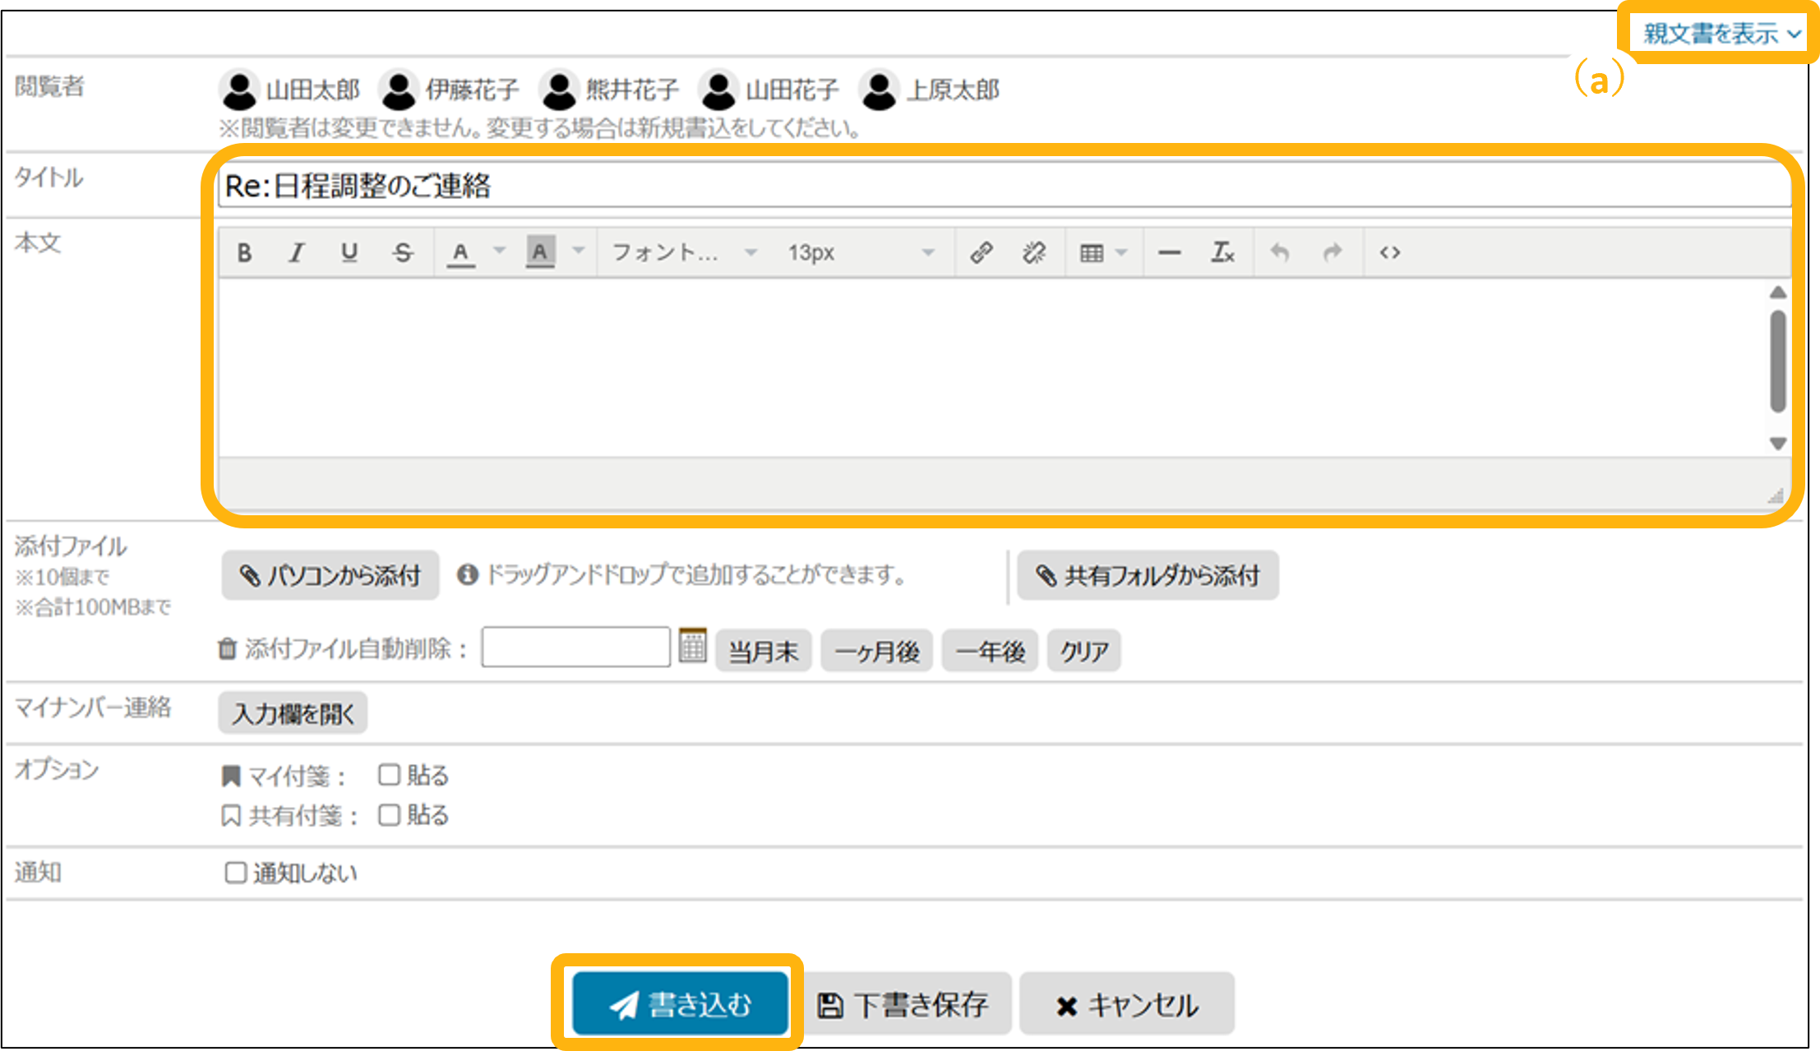This screenshot has width=1820, height=1051.
Task: Expand 親文書を表示 at top right
Action: click(x=1721, y=34)
